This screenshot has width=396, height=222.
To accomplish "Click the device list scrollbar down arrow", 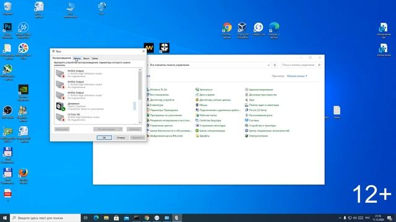I will 140,123.
